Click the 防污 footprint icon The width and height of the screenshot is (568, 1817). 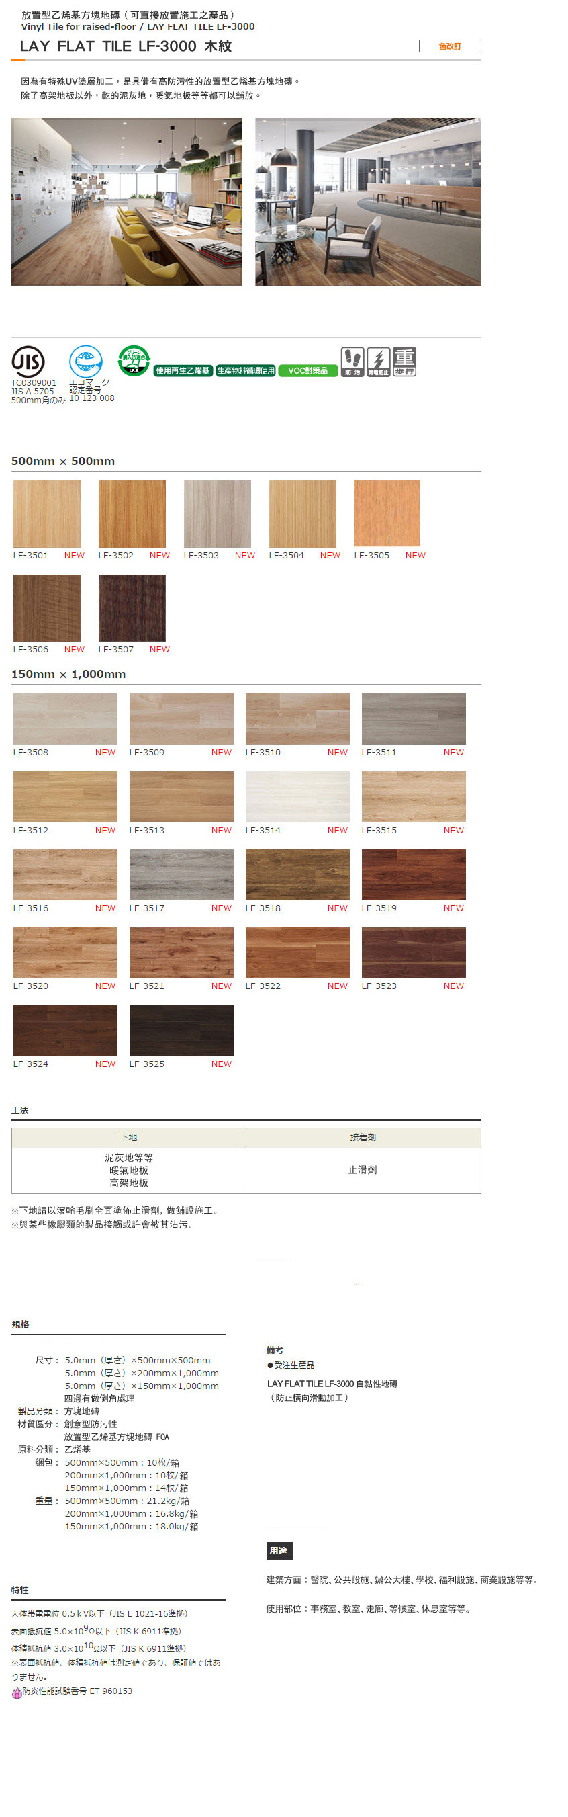tap(352, 362)
